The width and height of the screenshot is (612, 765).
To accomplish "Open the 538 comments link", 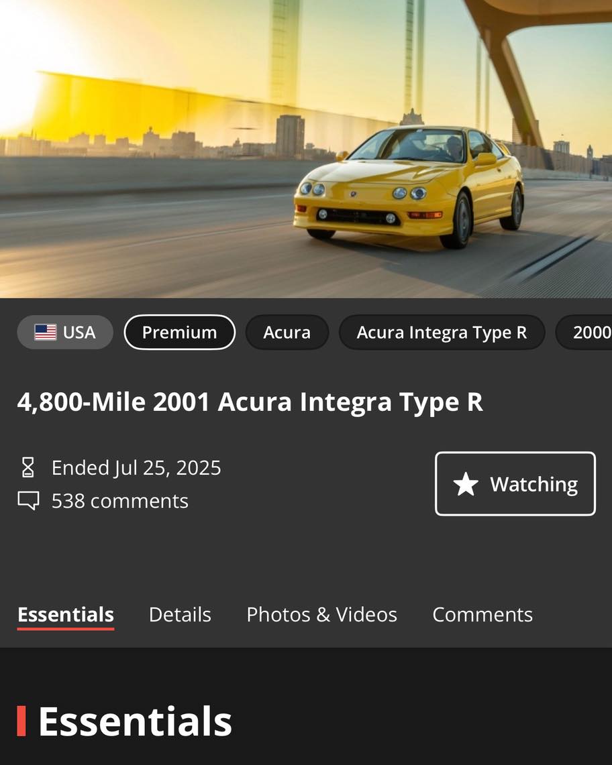I will 119,501.
